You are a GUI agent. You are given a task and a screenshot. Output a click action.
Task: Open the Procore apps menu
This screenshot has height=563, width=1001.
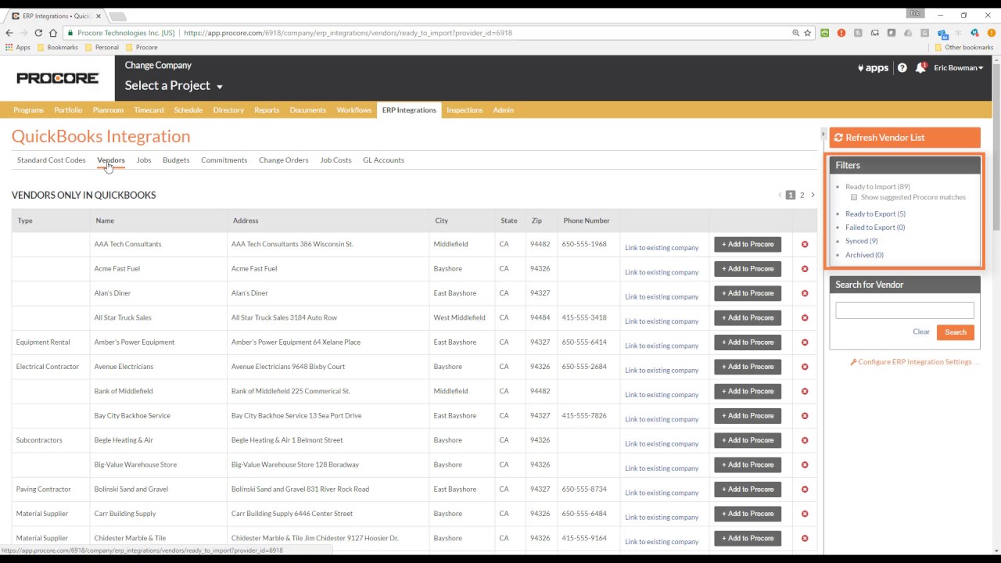click(x=873, y=68)
